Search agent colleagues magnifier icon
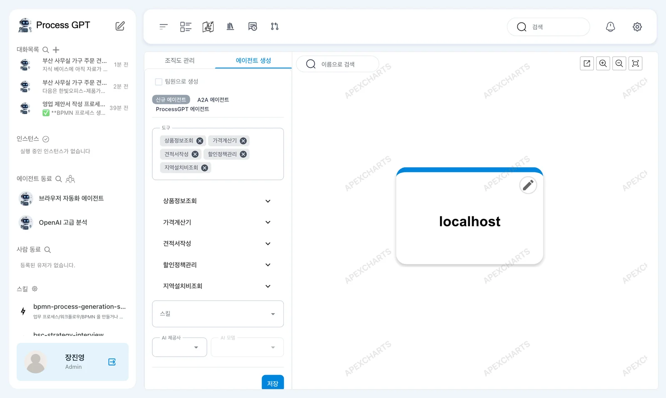Image resolution: width=666 pixels, height=398 pixels. (59, 179)
